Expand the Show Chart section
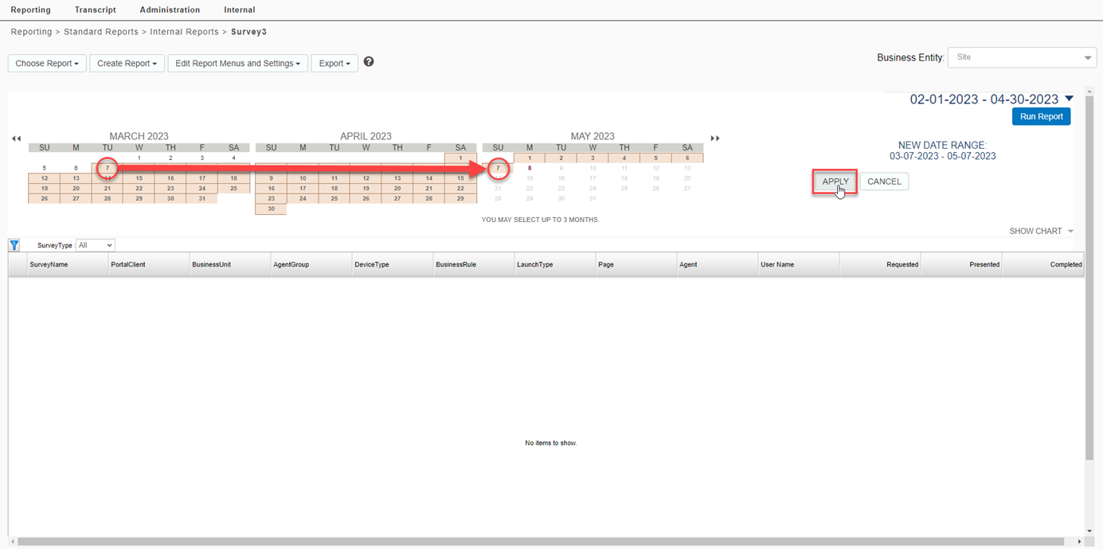The height and width of the screenshot is (549, 1103). coord(1041,231)
